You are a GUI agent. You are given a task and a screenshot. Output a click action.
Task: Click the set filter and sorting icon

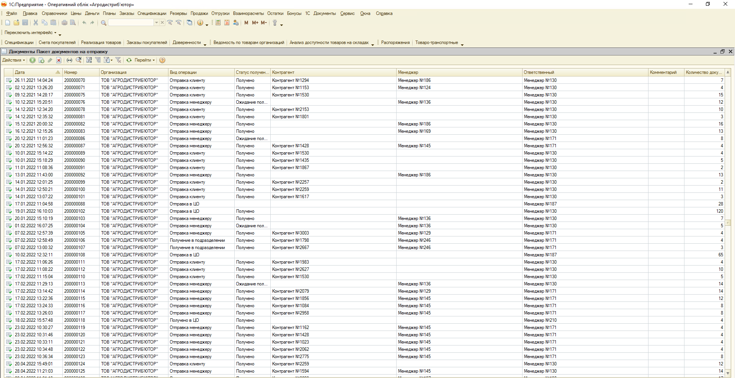tap(89, 60)
